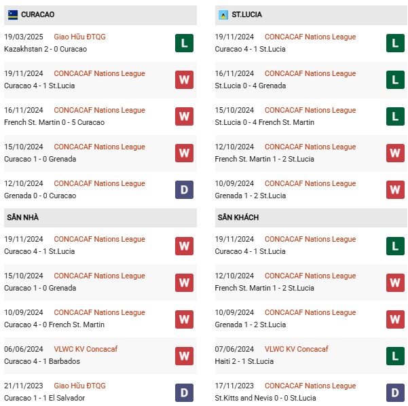The width and height of the screenshot is (408, 406).
Task: Click the D badge for Grenada 0 - 0 Curacao
Action: [184, 189]
